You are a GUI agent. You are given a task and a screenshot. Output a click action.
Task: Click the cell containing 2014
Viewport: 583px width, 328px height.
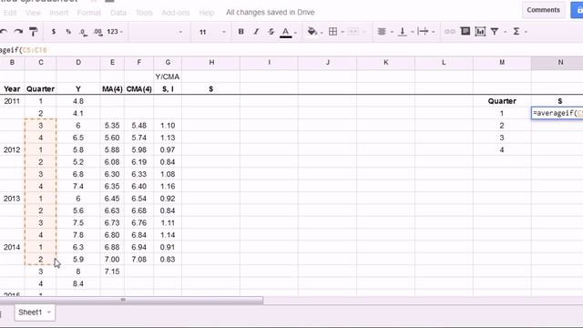click(12, 247)
